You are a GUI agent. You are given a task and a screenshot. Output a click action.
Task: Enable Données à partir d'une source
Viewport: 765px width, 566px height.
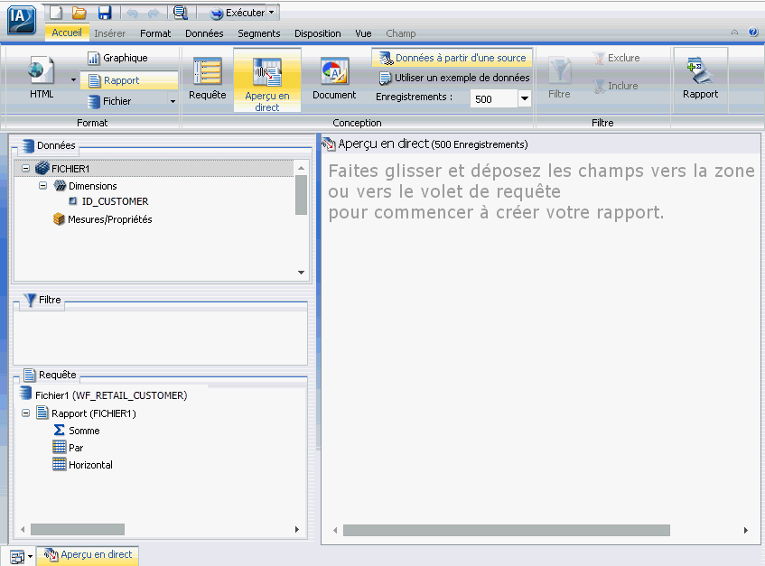452,58
